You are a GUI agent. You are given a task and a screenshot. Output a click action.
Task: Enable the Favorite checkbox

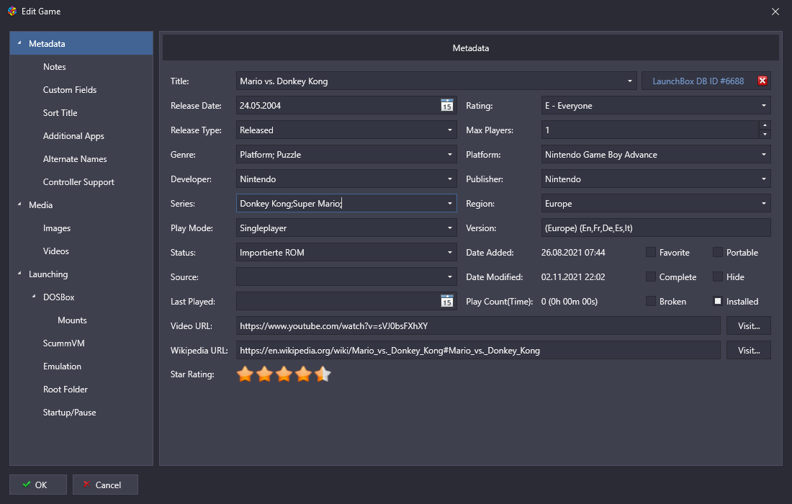651,252
